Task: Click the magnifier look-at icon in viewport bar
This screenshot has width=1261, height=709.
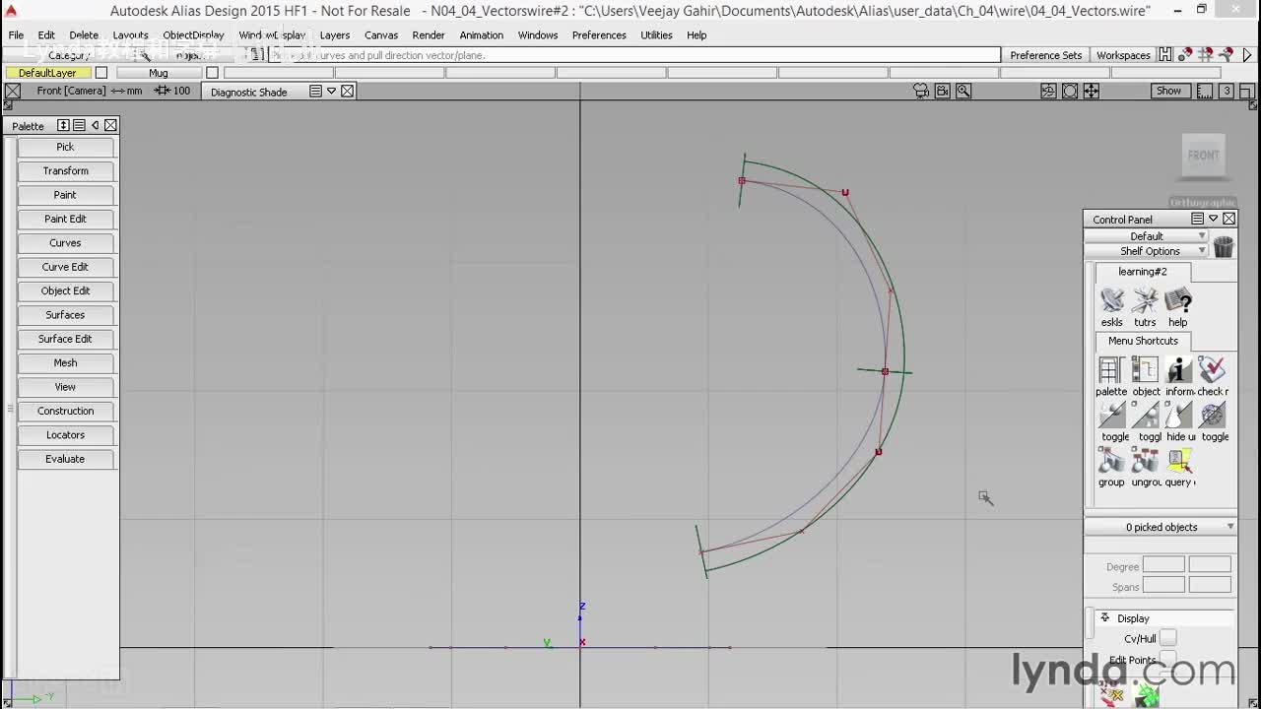Action: [963, 91]
